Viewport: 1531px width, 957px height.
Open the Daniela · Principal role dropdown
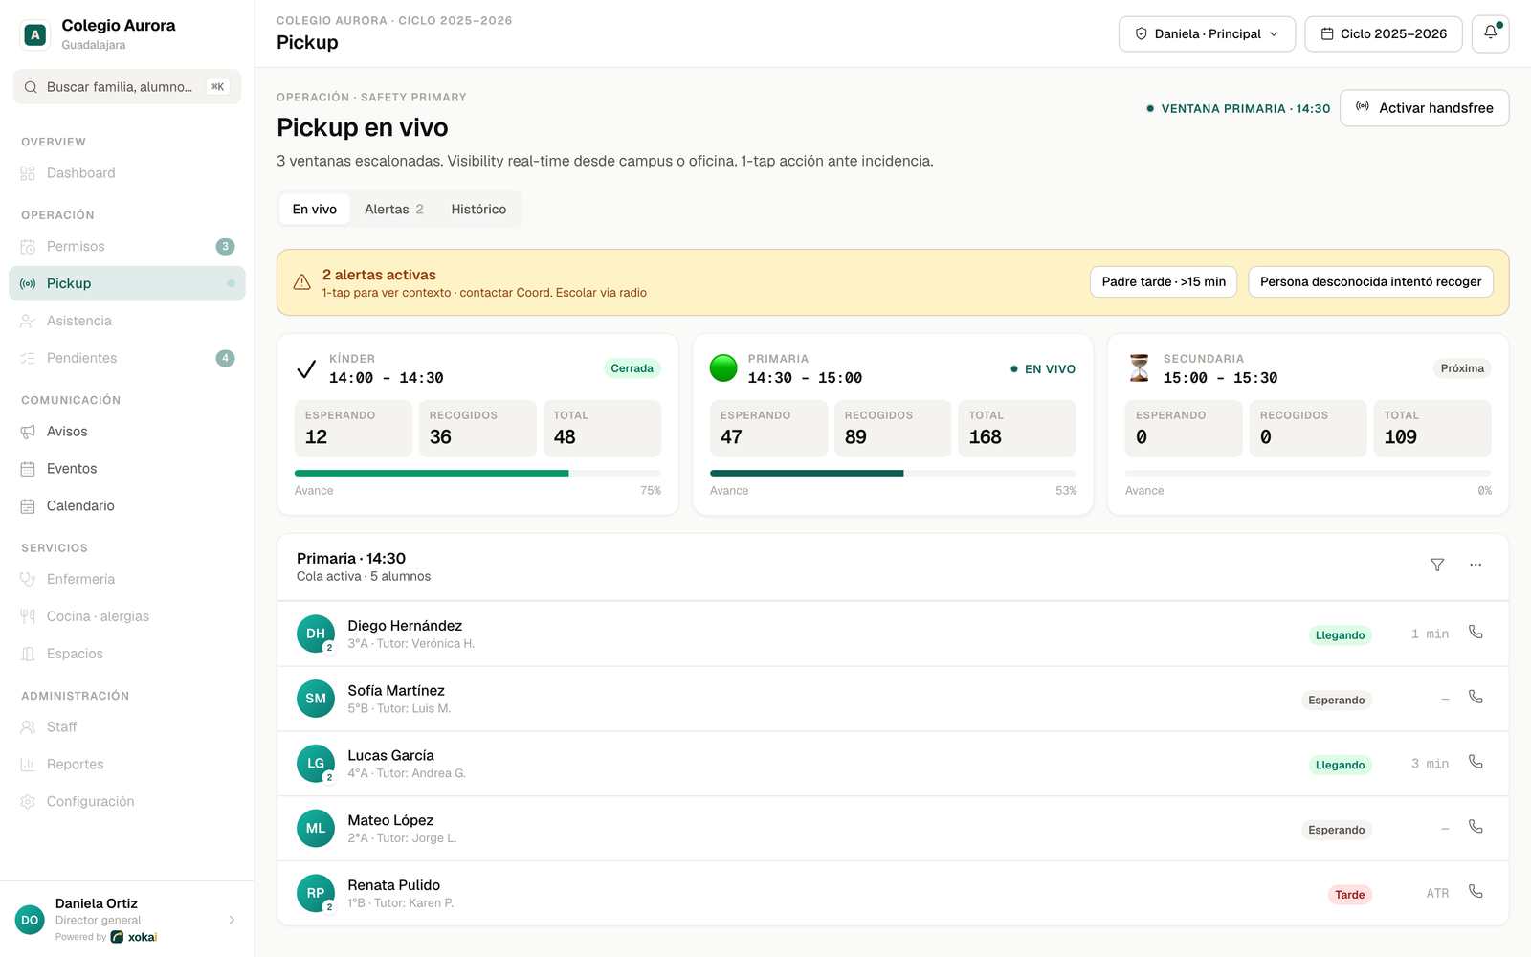(x=1207, y=33)
